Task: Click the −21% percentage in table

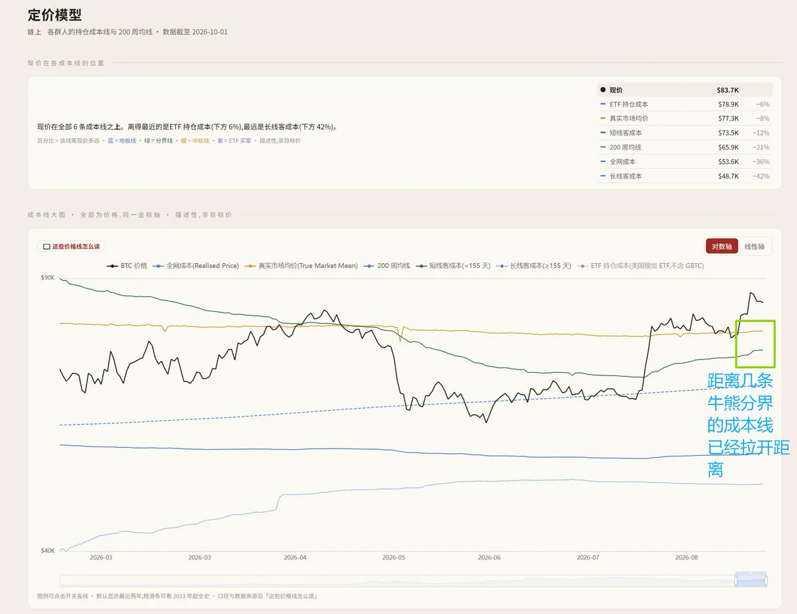Action: tap(760, 148)
